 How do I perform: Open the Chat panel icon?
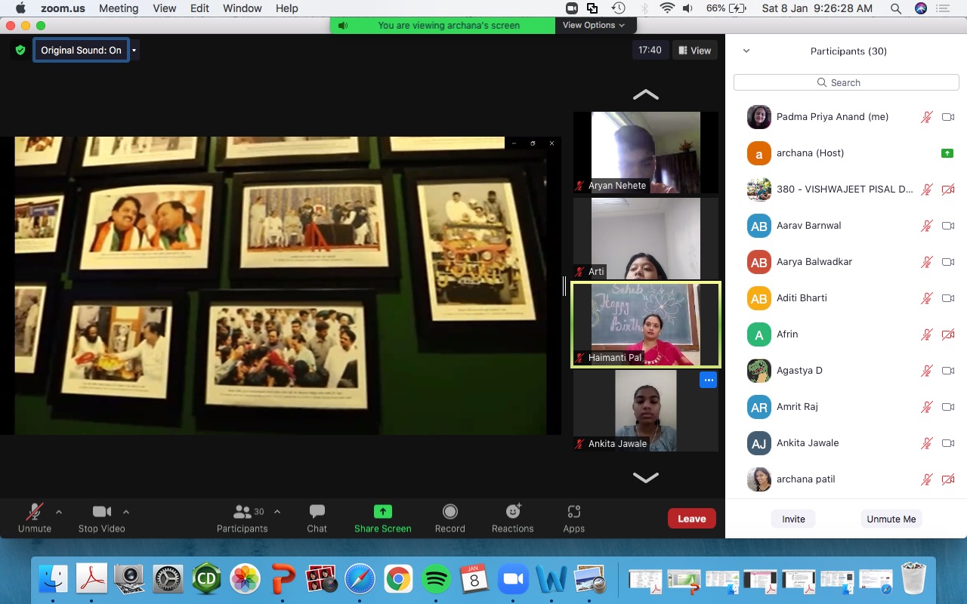pos(317,513)
